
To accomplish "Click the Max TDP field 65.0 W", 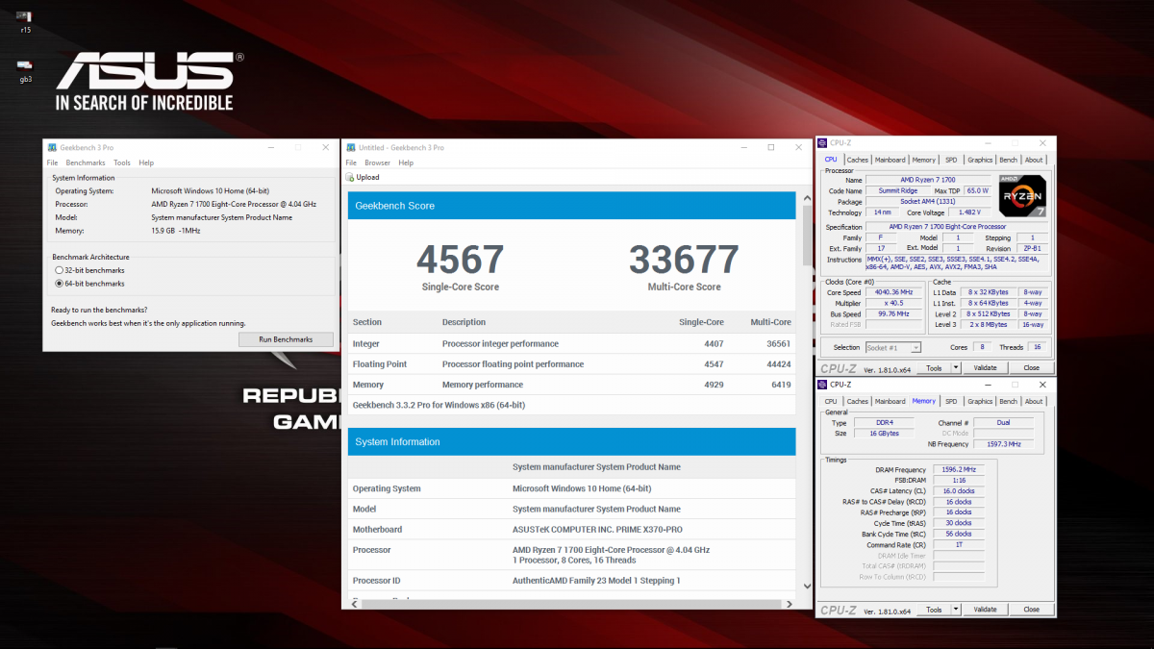I will pyautogui.click(x=978, y=190).
